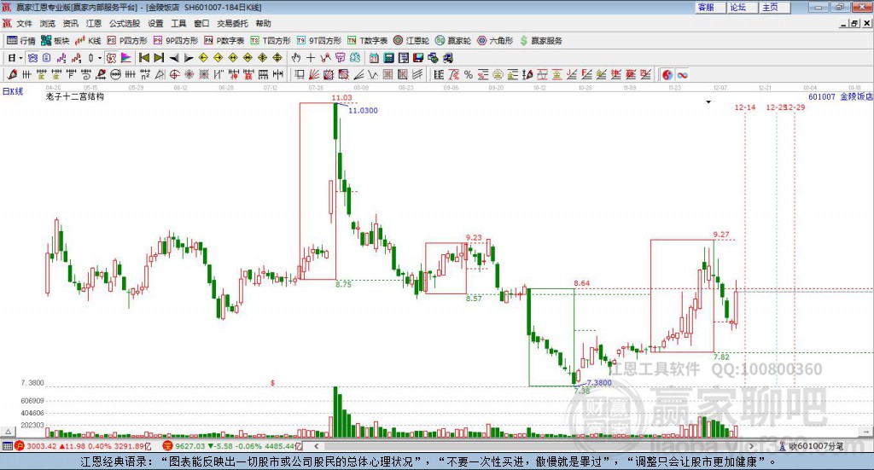This screenshot has height=470, width=874.
Task: Open the 资讯 menu
Action: (x=71, y=23)
